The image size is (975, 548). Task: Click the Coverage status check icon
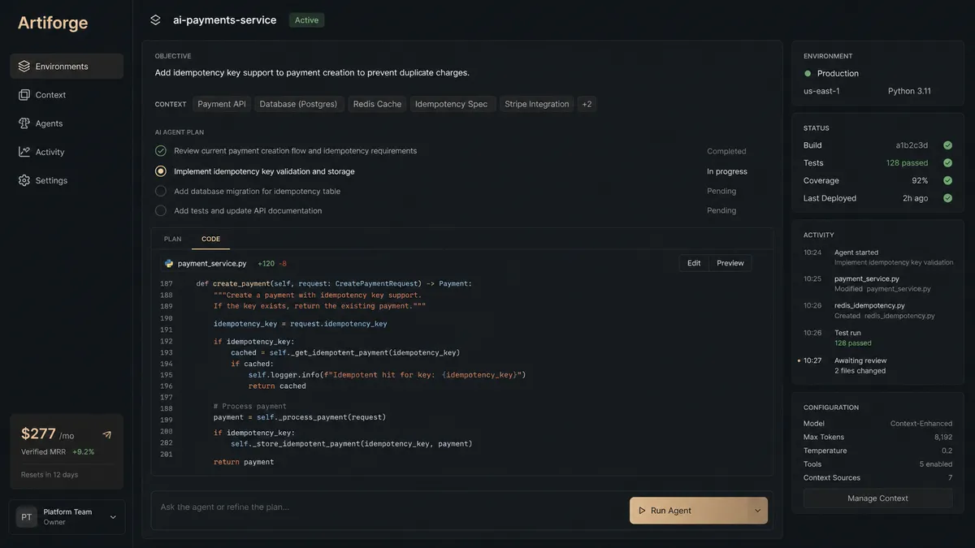[x=947, y=181]
